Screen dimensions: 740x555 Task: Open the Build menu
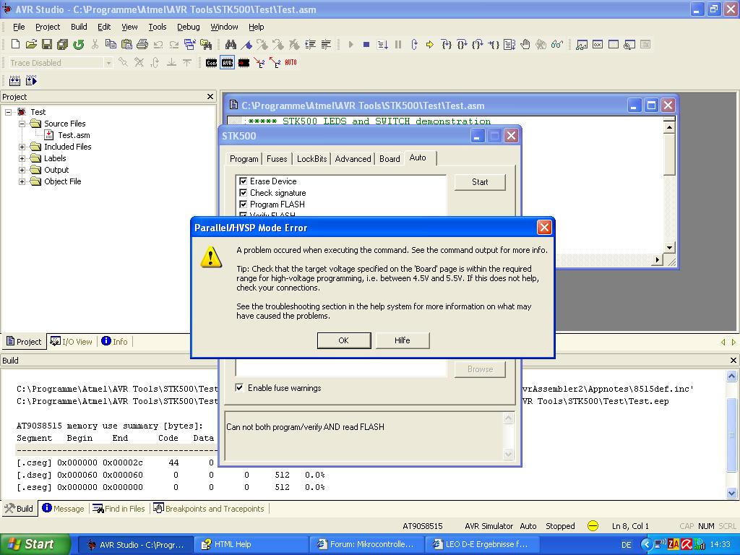coord(79,27)
